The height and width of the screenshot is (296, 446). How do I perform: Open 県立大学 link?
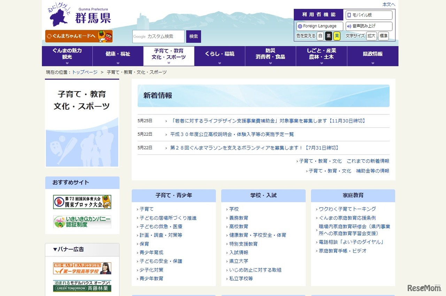(x=239, y=261)
